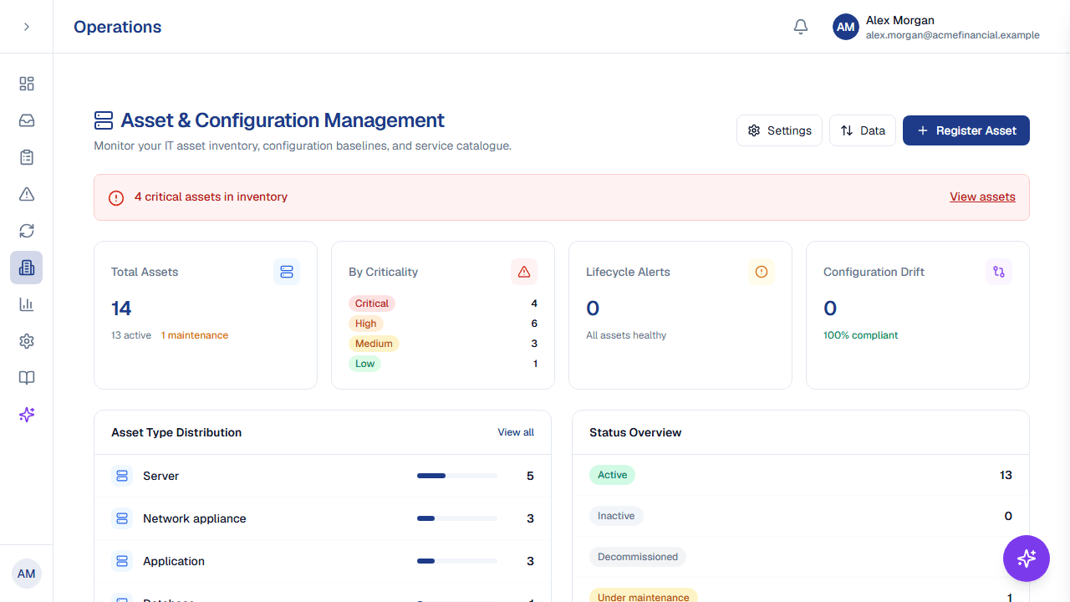Viewport: 1070px width, 602px height.
Task: Open the dashboard grid icon in sidebar
Action: click(27, 84)
